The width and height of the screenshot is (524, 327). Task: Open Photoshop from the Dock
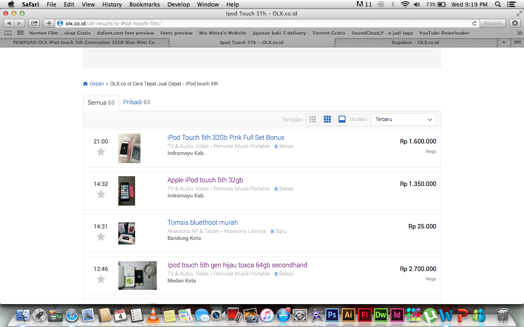332,315
